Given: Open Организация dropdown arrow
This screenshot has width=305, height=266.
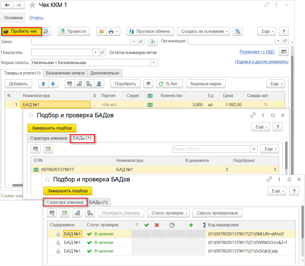Looking at the screenshot, I should coord(278,41).
